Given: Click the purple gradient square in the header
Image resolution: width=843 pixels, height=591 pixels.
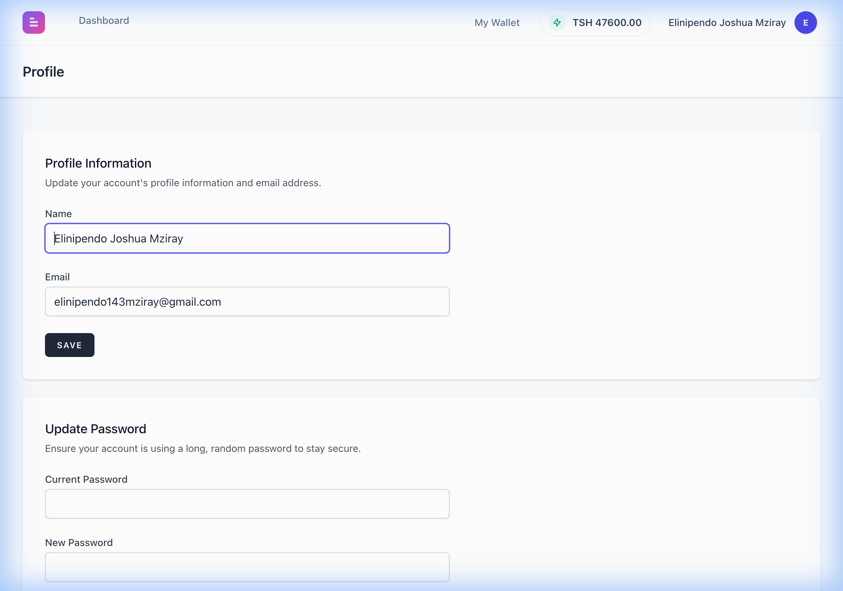Looking at the screenshot, I should (33, 22).
